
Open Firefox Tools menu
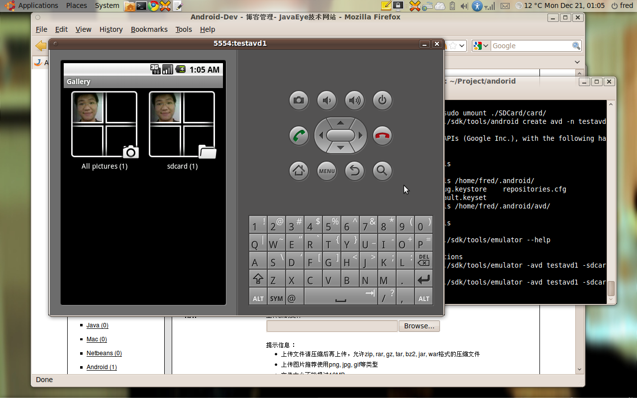(184, 29)
